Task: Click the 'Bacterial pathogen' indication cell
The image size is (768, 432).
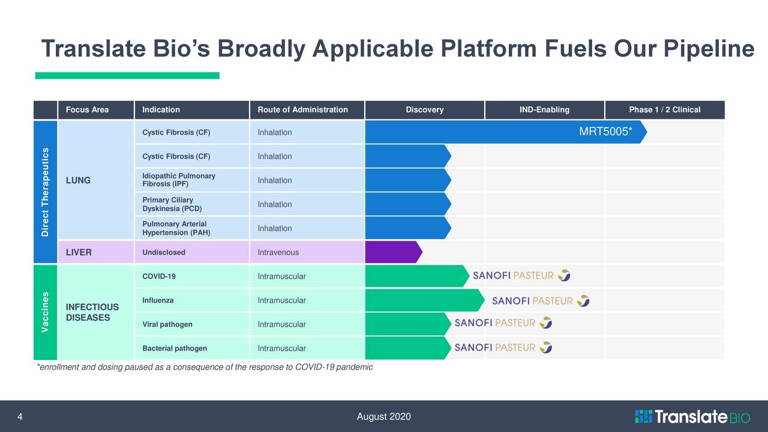Action: click(191, 348)
